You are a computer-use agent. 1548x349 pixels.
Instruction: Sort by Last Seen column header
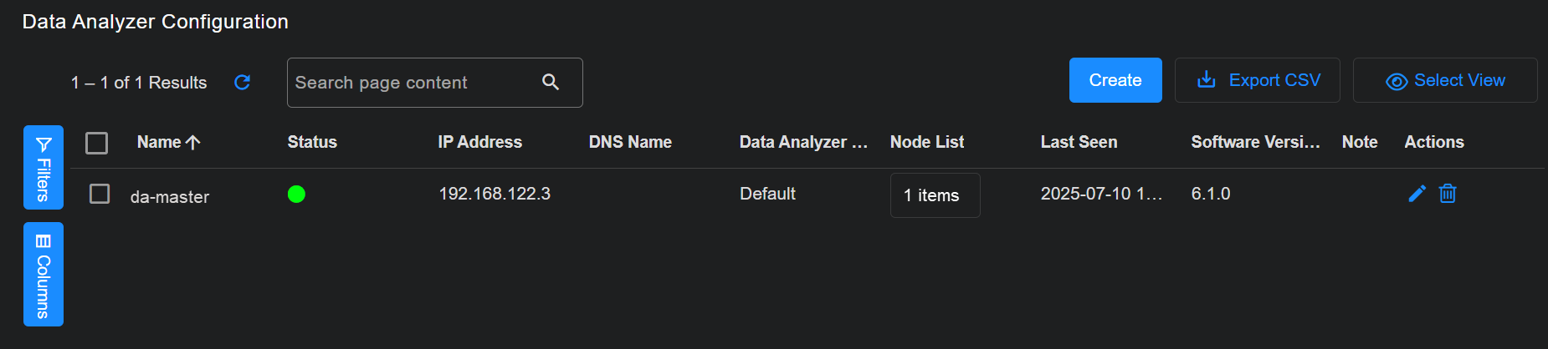click(1079, 142)
